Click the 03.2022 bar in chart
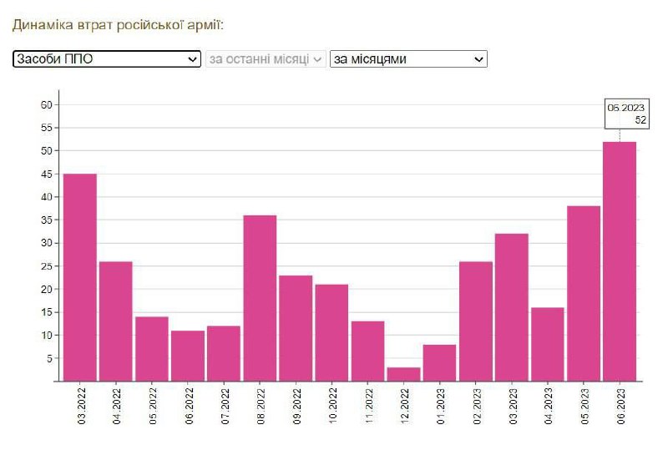Image resolution: width=668 pixels, height=450 pixels. pos(80,277)
